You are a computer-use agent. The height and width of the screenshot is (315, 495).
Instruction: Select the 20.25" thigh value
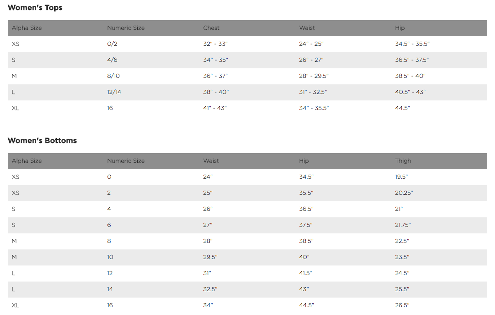404,193
